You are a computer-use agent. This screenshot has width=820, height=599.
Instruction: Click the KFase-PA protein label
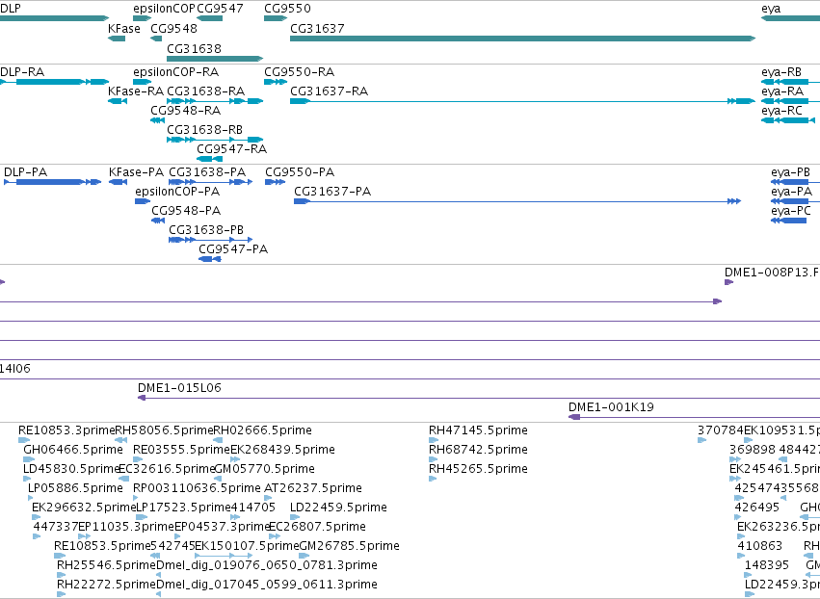click(x=136, y=172)
